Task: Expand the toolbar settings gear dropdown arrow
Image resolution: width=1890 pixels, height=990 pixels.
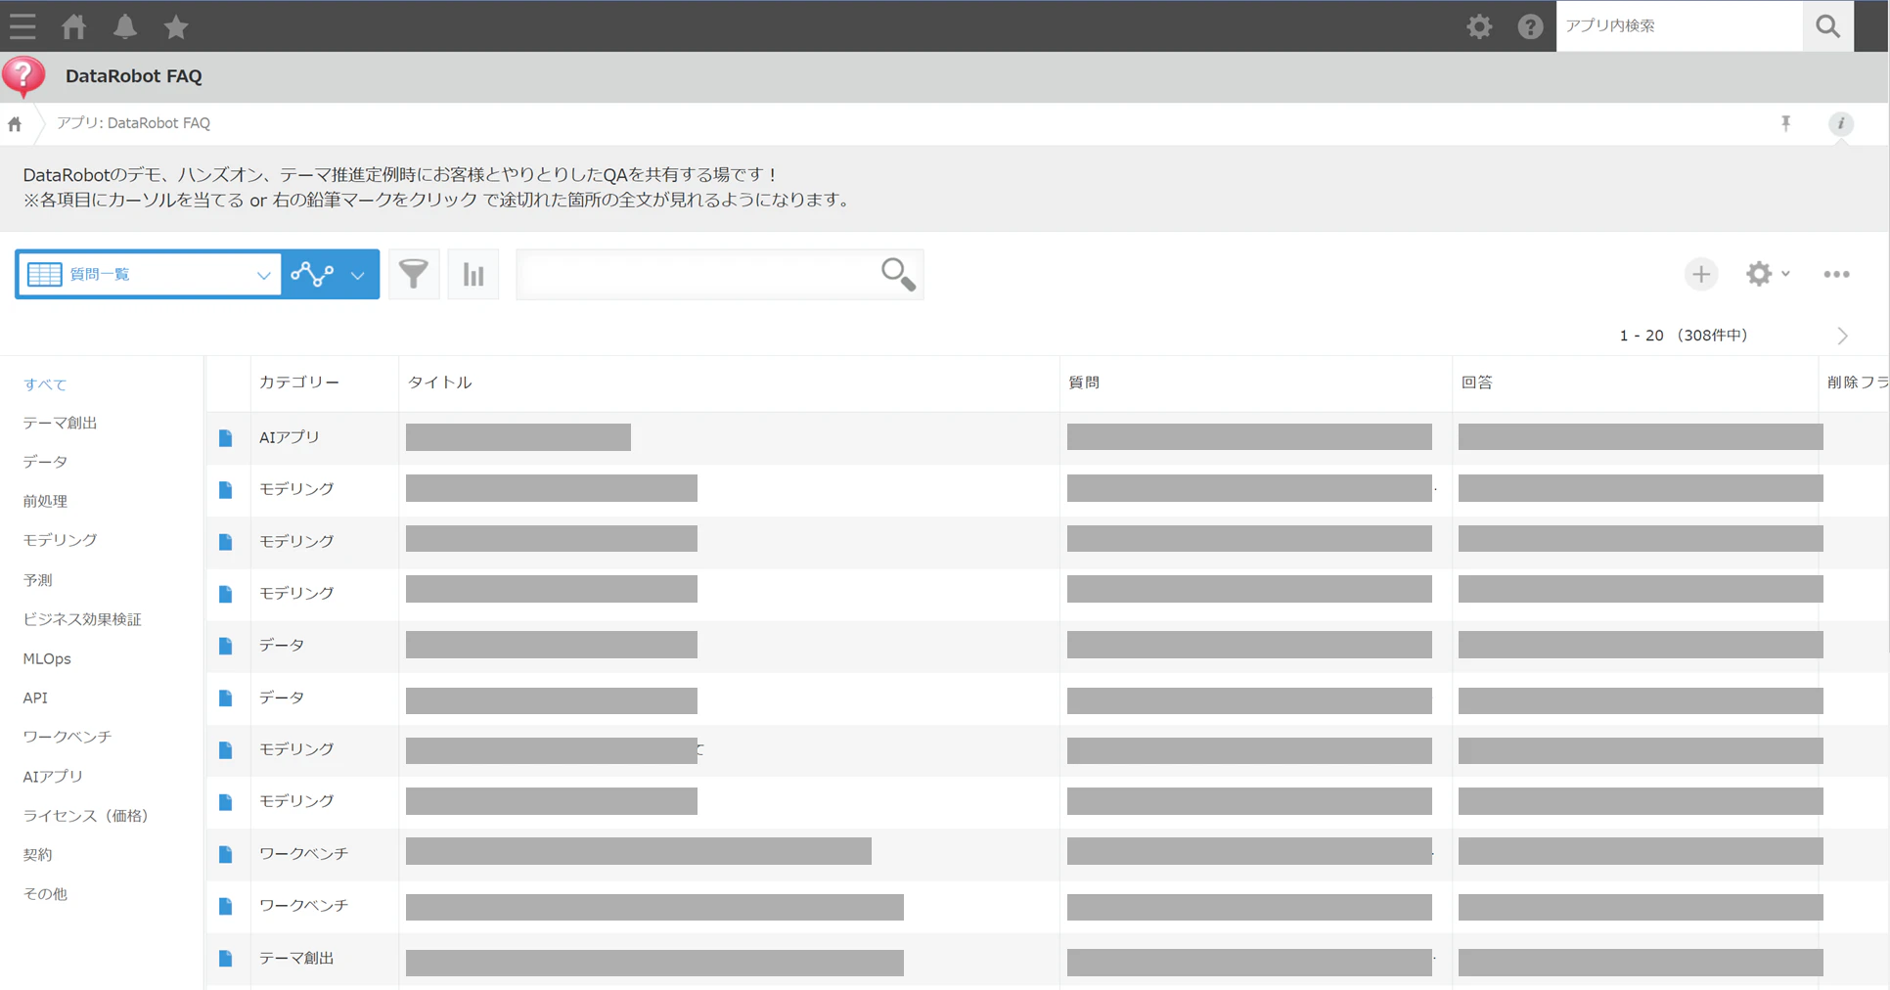Action: click(x=1785, y=274)
